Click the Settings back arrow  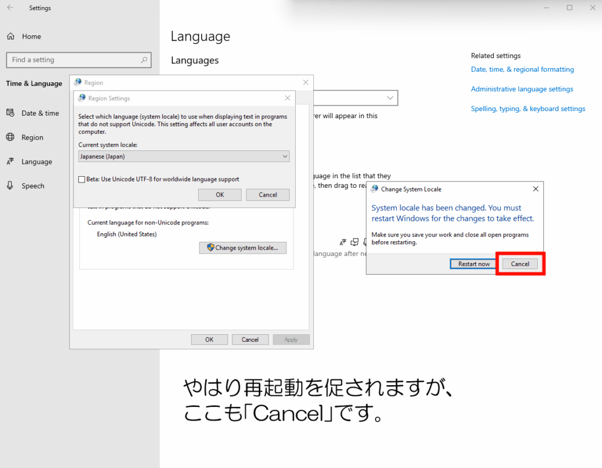coord(10,8)
